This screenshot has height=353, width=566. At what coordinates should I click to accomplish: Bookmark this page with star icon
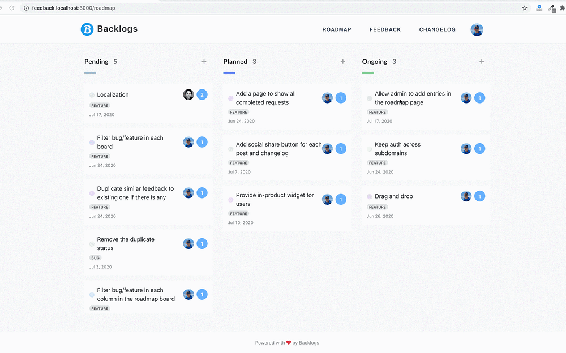coord(525,8)
